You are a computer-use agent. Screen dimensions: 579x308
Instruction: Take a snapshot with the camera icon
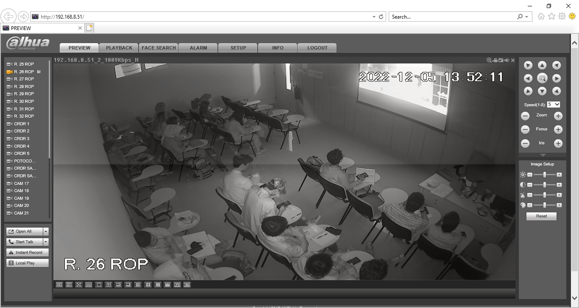point(501,60)
